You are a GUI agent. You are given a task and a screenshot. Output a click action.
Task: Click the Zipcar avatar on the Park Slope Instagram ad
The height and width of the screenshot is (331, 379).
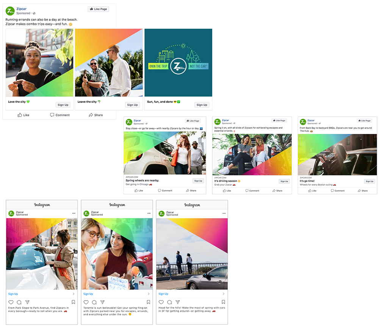pyautogui.click(x=11, y=213)
